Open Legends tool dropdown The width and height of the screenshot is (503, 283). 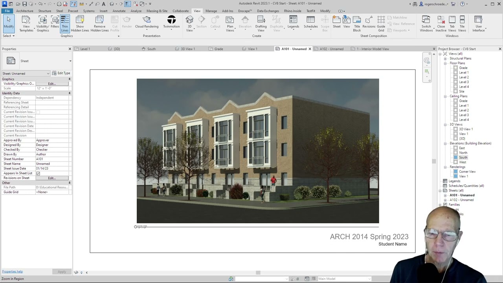(x=293, y=24)
